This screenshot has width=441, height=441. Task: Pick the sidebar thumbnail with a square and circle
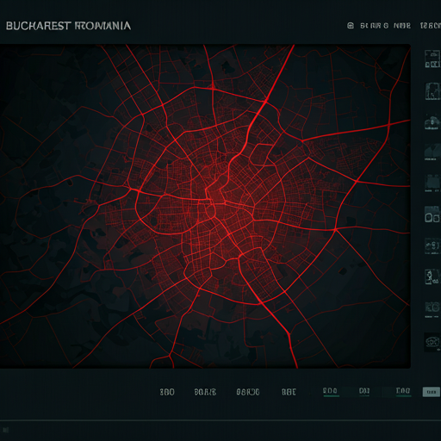432,309
